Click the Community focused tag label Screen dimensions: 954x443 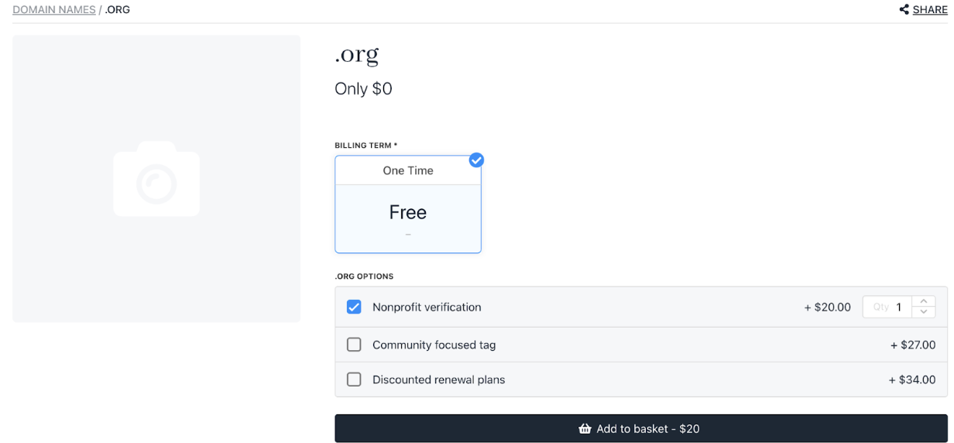tap(434, 345)
